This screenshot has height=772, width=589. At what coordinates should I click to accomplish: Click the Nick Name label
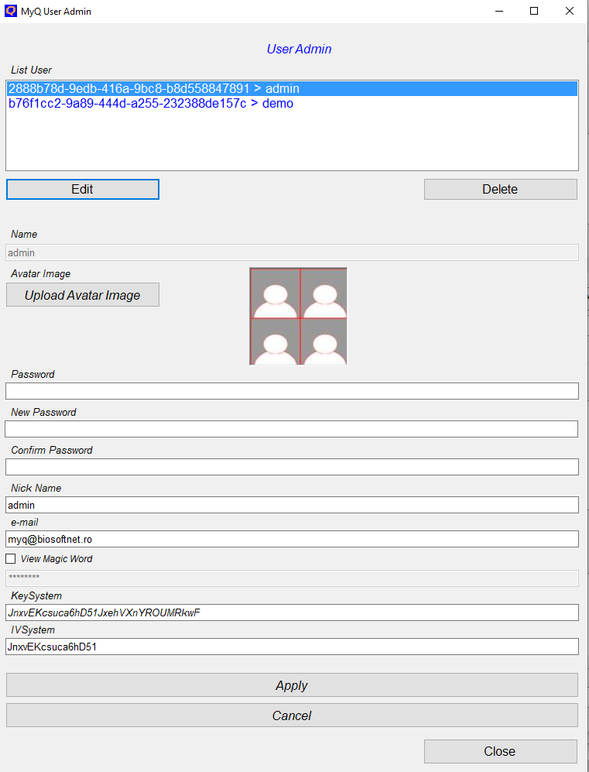point(36,488)
